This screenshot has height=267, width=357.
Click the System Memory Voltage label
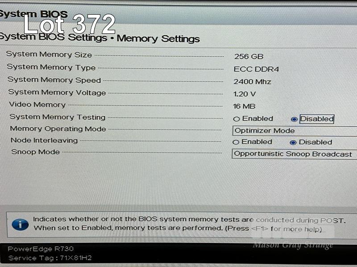[x=57, y=92]
